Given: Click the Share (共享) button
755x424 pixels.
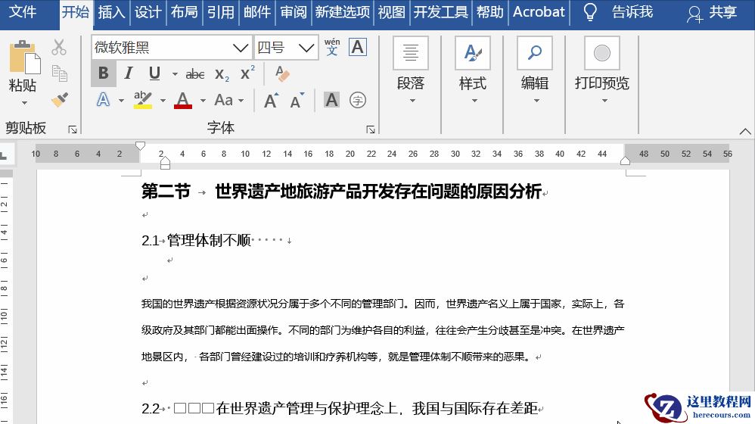Looking at the screenshot, I should point(712,13).
